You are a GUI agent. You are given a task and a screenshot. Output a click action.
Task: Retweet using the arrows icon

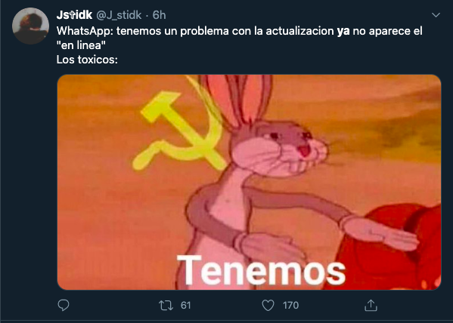point(166,306)
